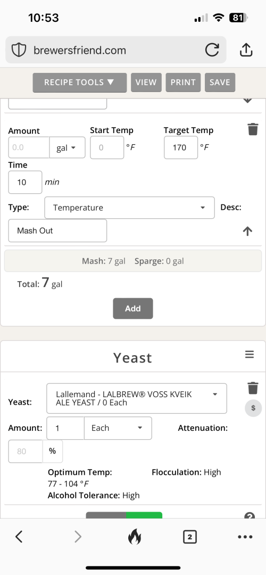This screenshot has width=266, height=575.
Task: Tap the yeast dollar price icon
Action: [x=253, y=408]
